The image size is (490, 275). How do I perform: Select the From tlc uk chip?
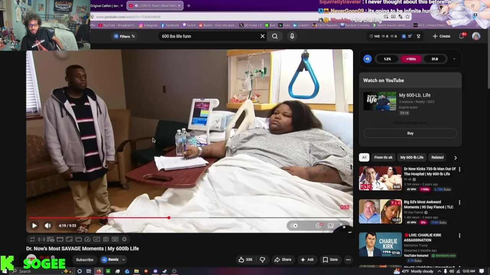coord(383,157)
